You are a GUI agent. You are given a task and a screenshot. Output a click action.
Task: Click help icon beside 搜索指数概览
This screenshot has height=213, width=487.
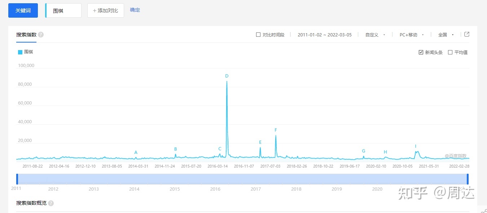point(51,203)
